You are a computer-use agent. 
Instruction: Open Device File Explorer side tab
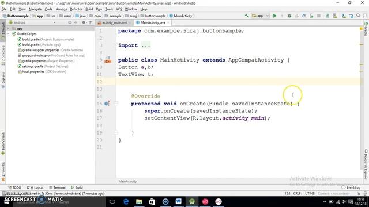point(366,164)
